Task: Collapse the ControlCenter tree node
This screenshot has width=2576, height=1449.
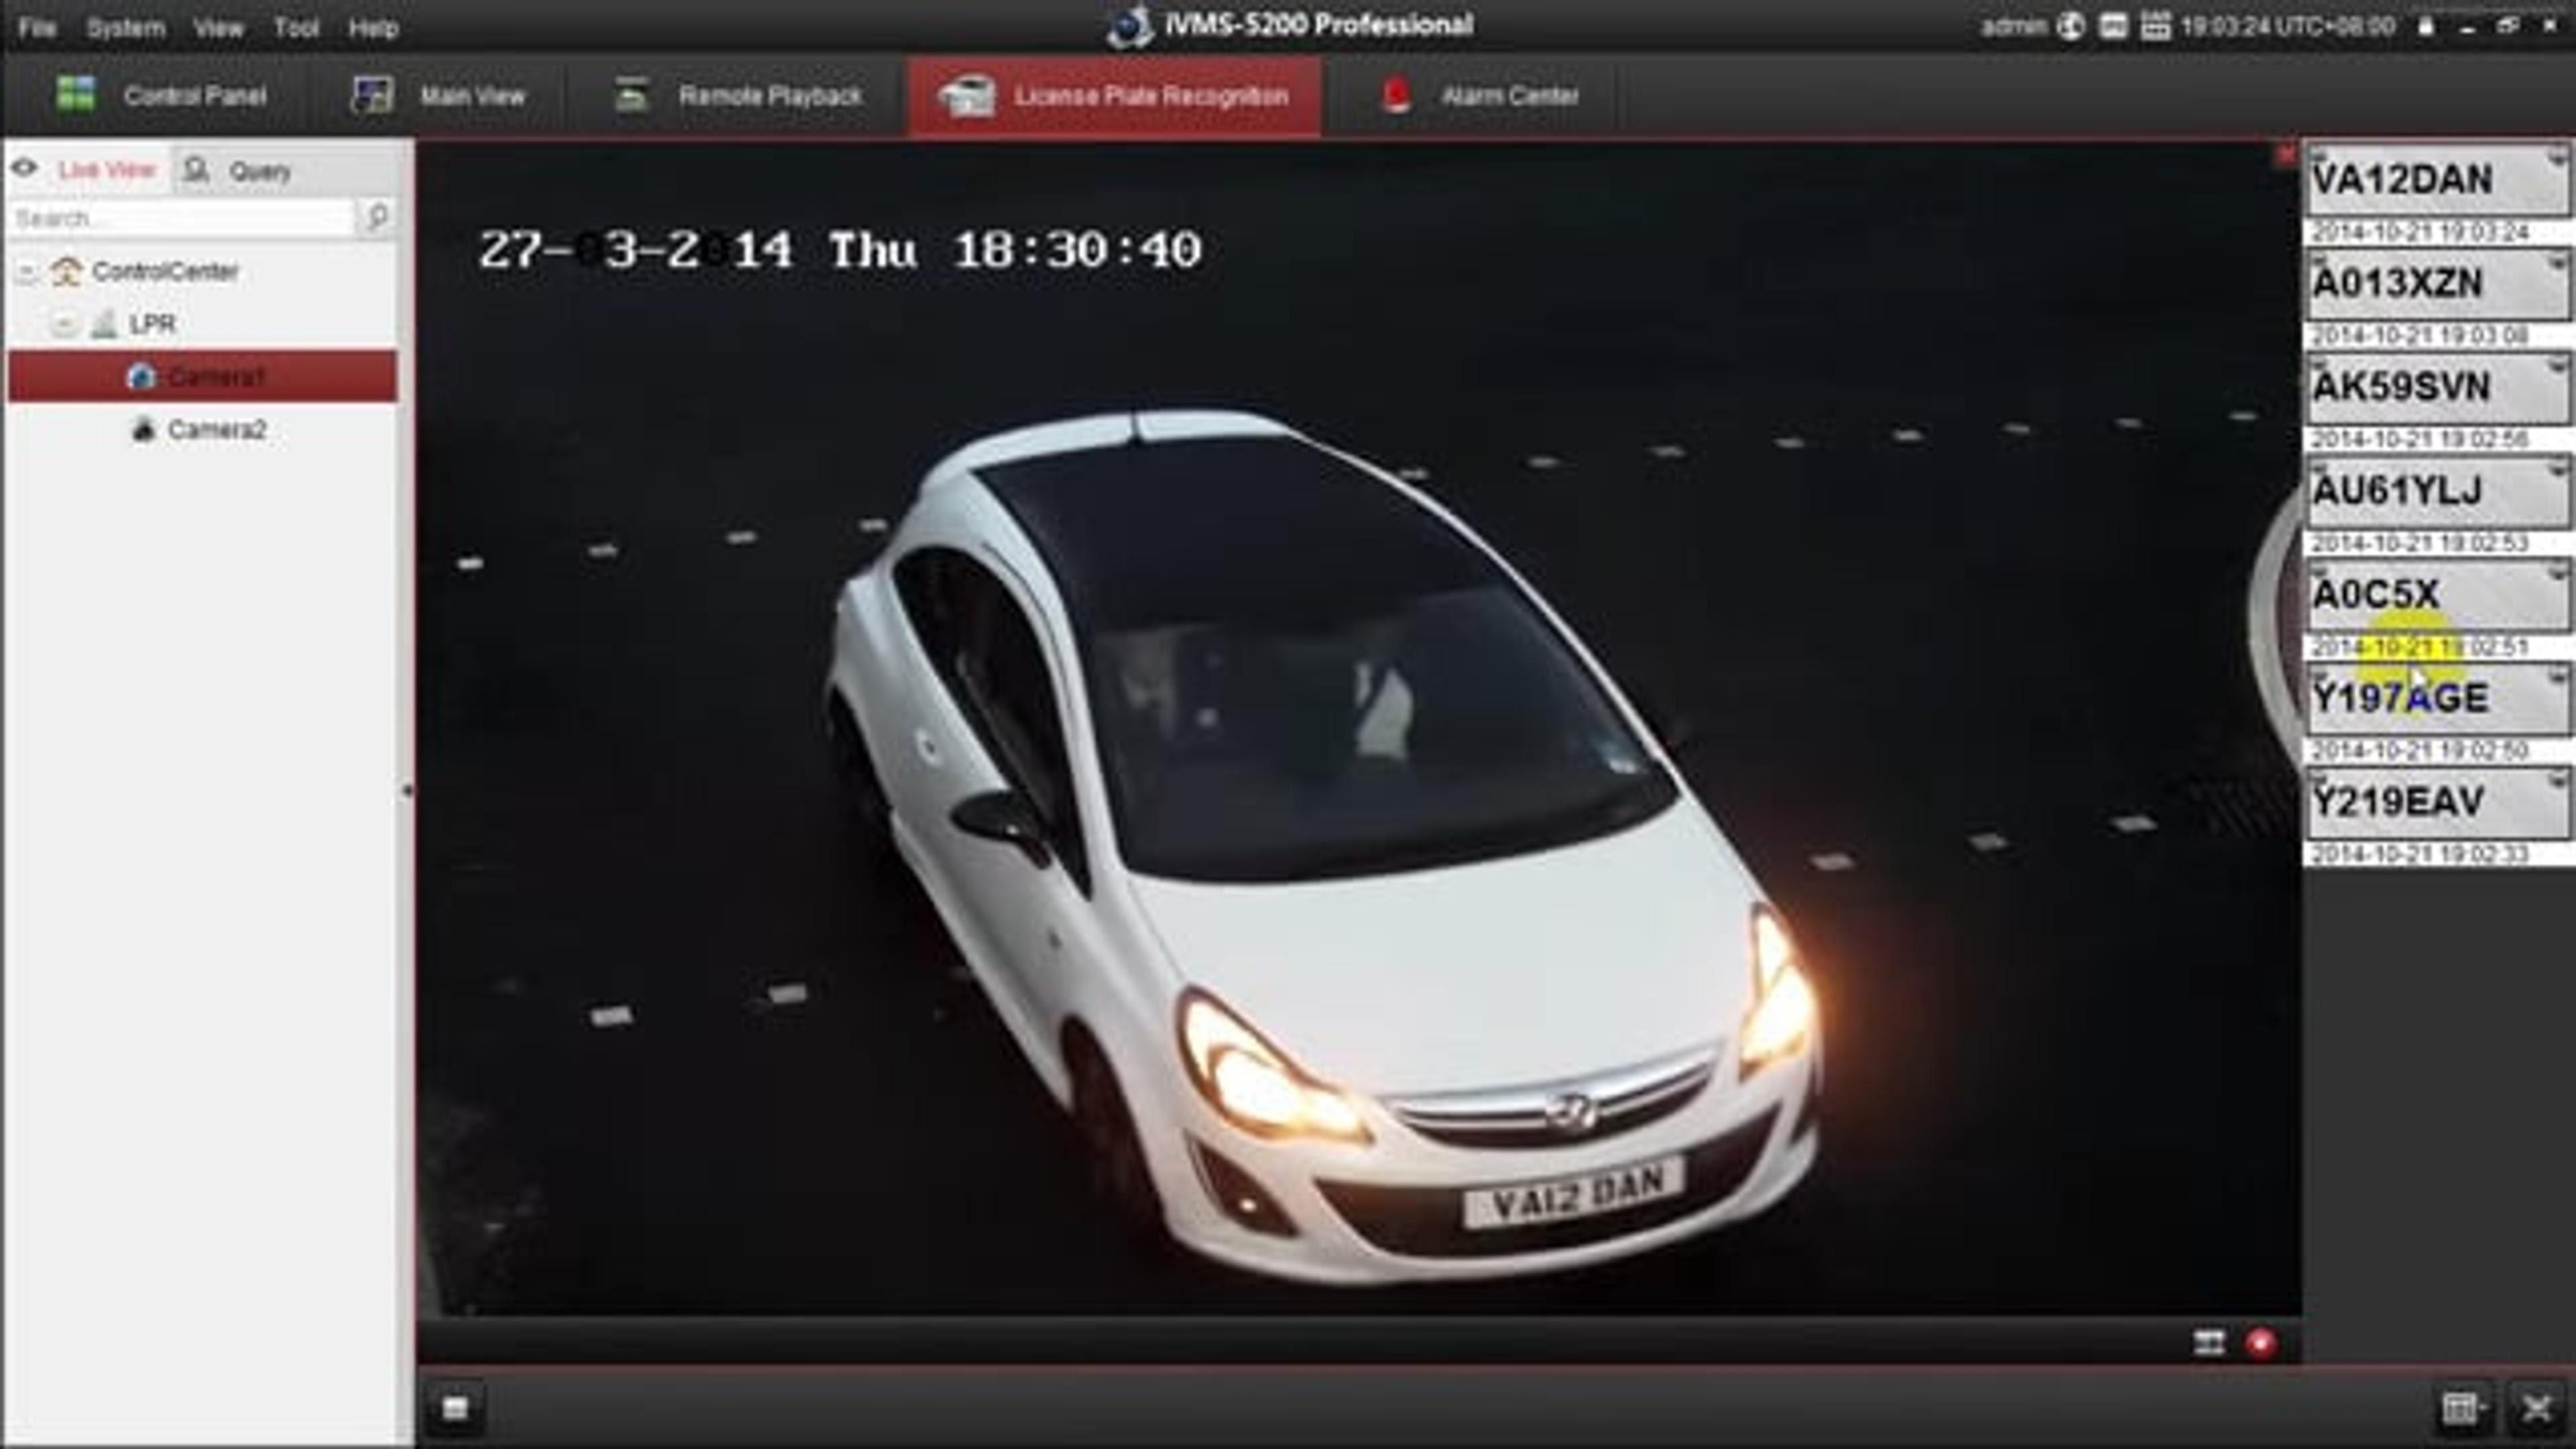Action: (x=27, y=271)
